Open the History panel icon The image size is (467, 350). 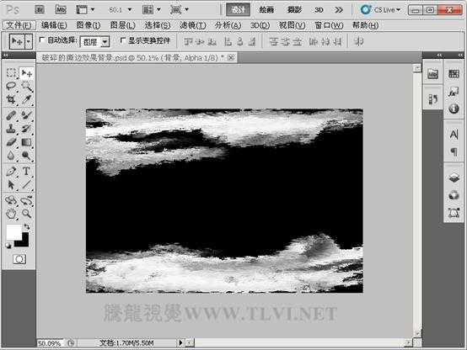tap(432, 99)
